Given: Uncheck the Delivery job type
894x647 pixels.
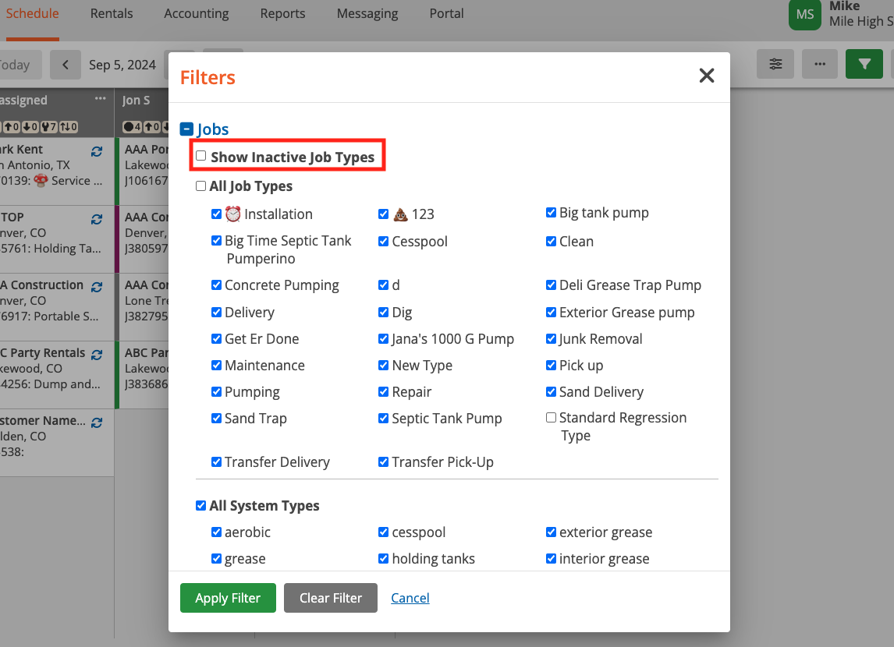Looking at the screenshot, I should click(x=216, y=312).
